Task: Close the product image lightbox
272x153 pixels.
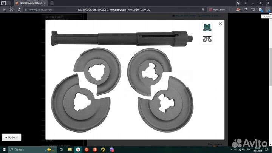Action: pos(220,24)
